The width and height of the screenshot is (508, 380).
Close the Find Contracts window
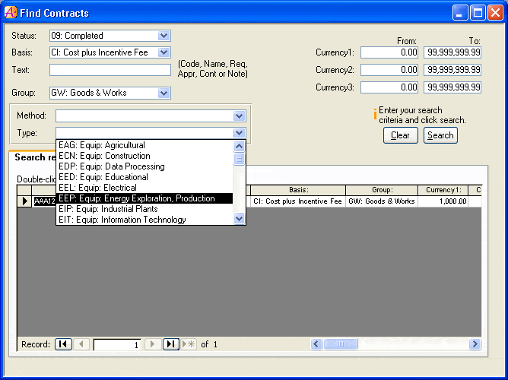495,13
